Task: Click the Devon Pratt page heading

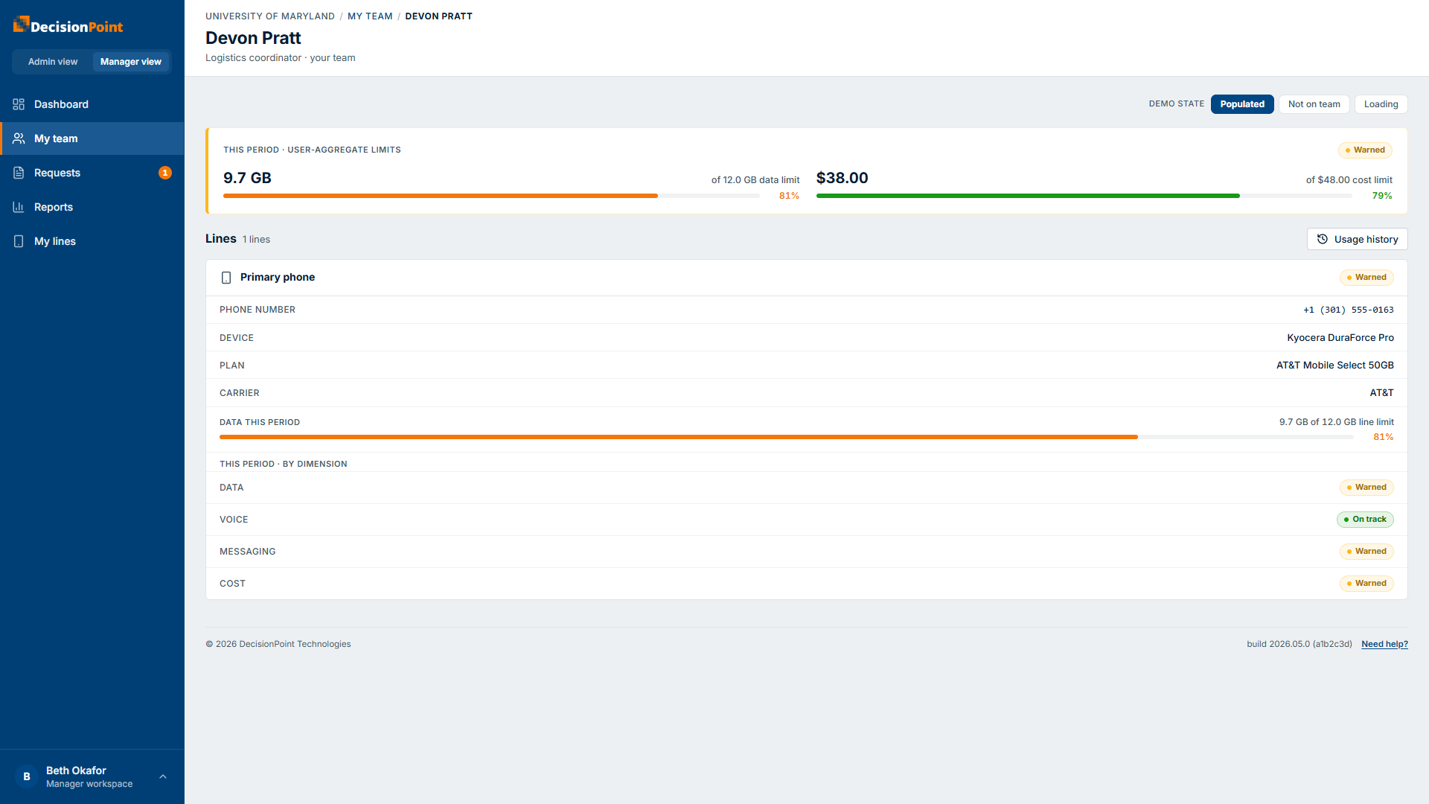Action: (253, 38)
